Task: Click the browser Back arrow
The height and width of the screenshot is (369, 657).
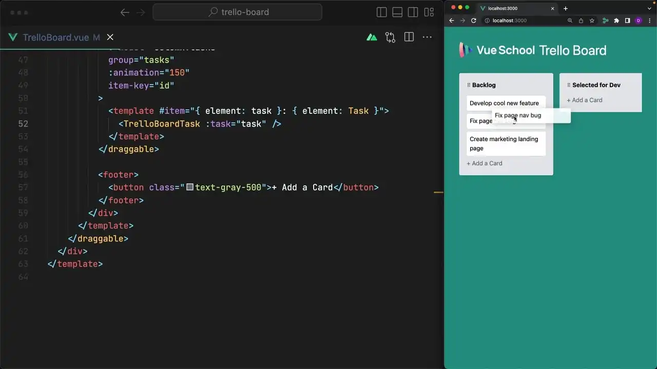Action: pyautogui.click(x=452, y=20)
